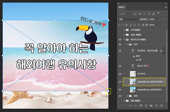Image resolution: width=170 pixels, height=112 pixels.
Task: Select the 레이어 panel tab
Action: click(122, 7)
